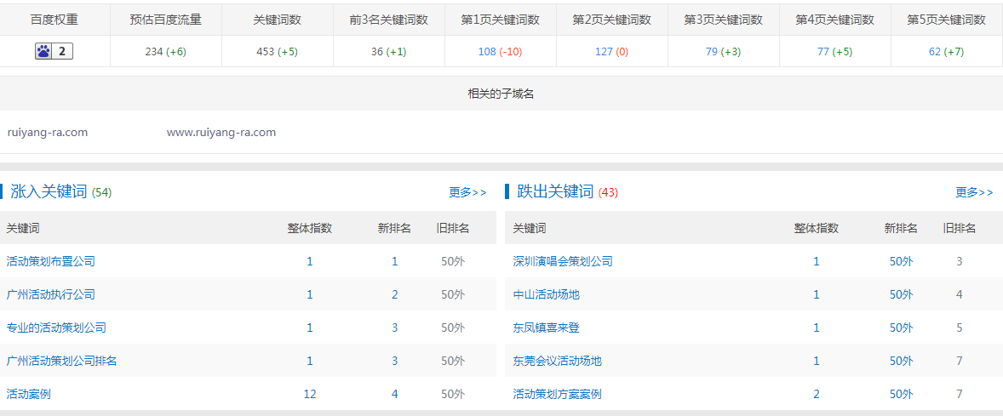Screen dimensions: 1003x416
Task: Open the page 5 keyword count 62
Action: tap(935, 52)
